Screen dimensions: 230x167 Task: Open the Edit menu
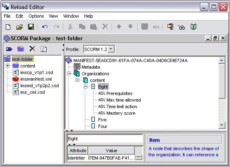point(19,16)
